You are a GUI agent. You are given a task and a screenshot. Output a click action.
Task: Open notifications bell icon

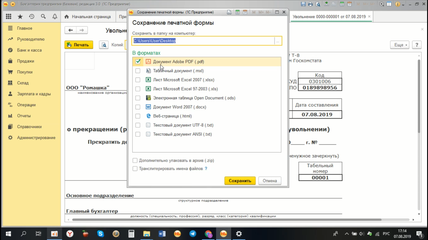click(x=55, y=17)
